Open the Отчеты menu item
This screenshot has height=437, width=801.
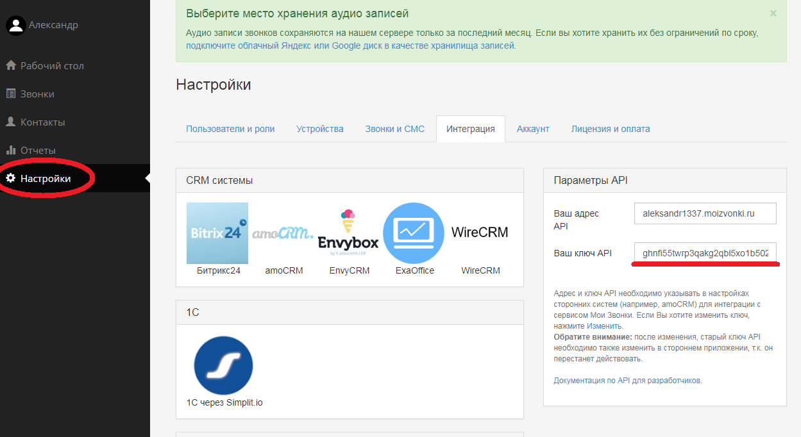pyautogui.click(x=75, y=150)
